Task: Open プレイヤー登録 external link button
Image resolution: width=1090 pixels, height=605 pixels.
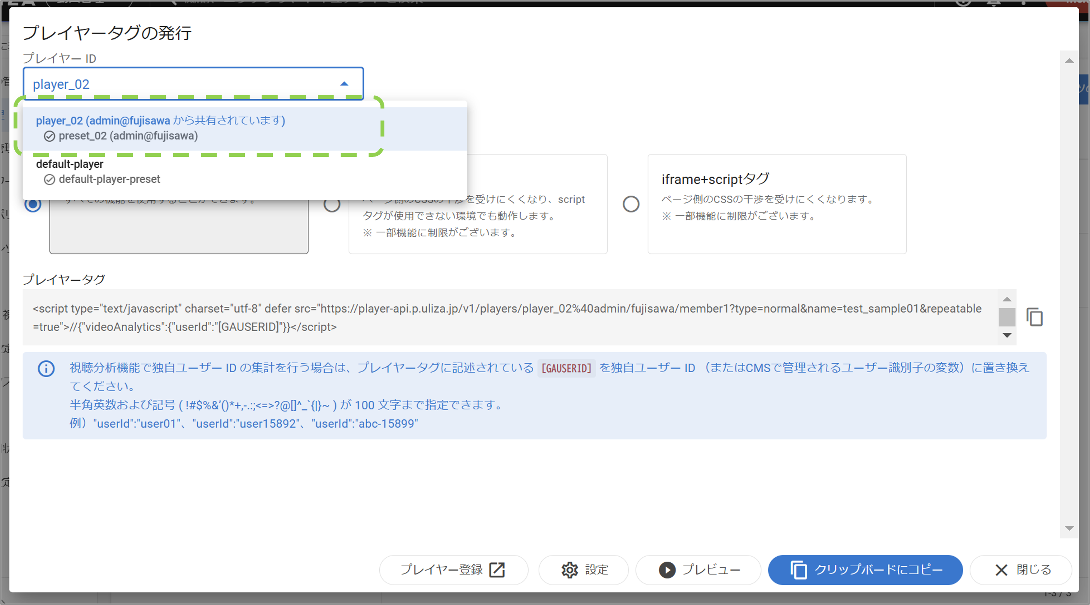Action: (x=454, y=570)
